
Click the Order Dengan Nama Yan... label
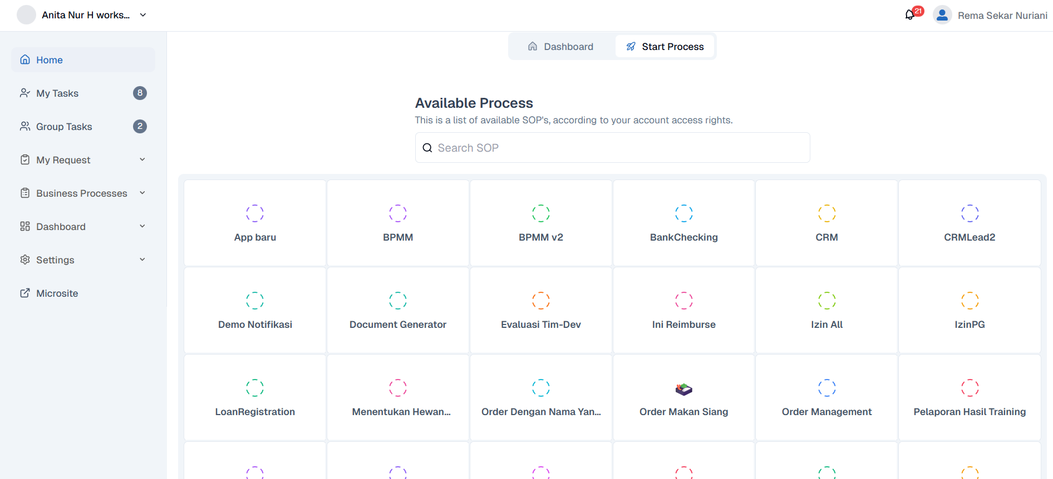[541, 412]
